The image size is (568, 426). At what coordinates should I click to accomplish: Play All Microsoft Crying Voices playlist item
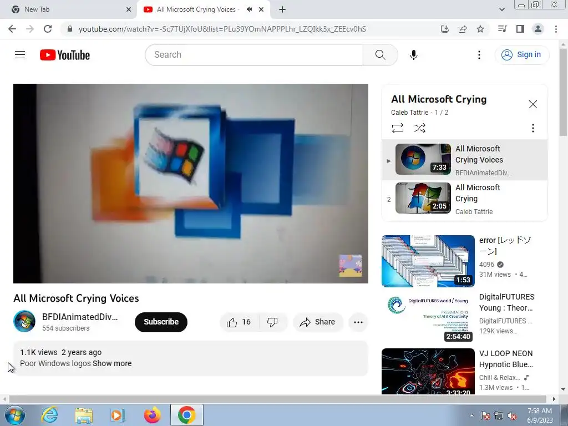pos(465,160)
